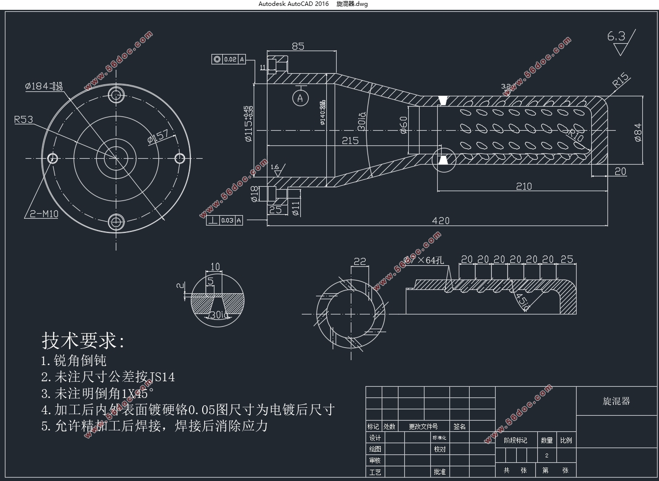
Task: Select the 2-M10 thread callout
Action: (x=44, y=214)
